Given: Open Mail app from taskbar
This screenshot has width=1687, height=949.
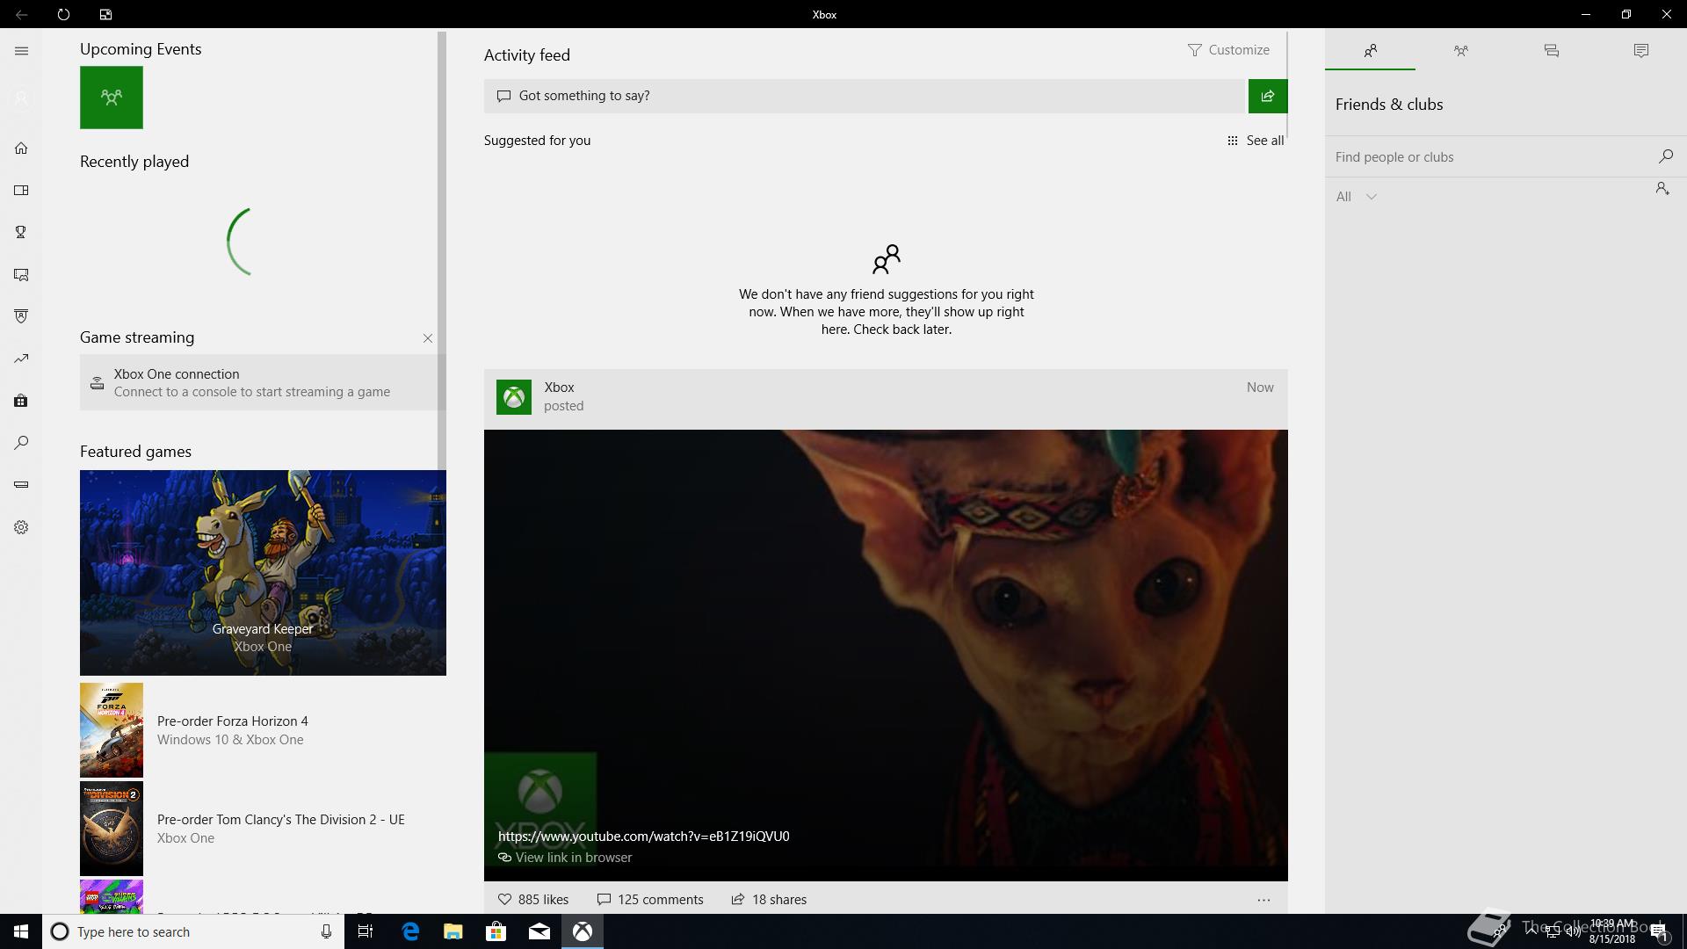Looking at the screenshot, I should coord(539,931).
